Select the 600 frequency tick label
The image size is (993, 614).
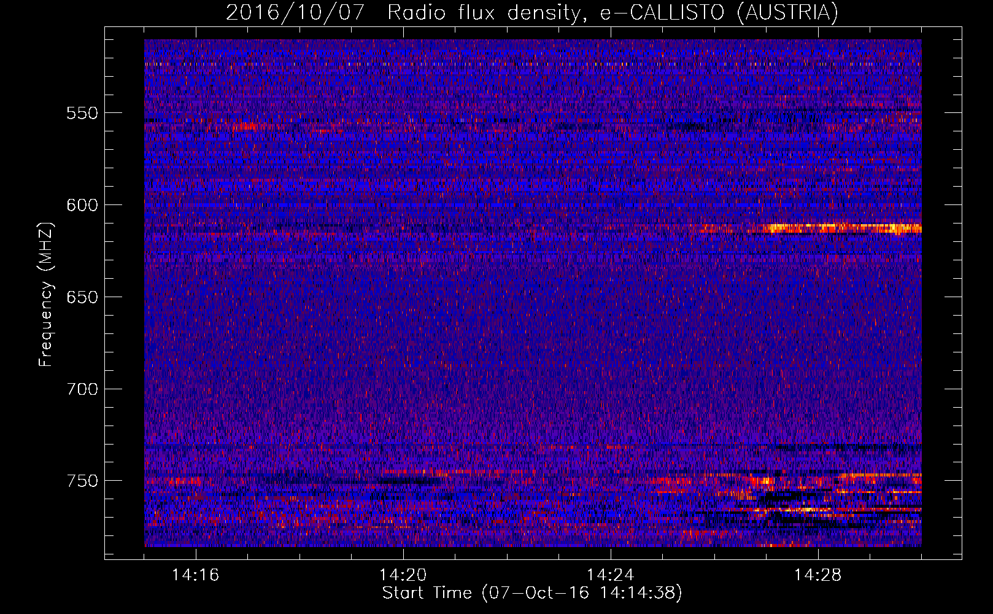(x=82, y=205)
